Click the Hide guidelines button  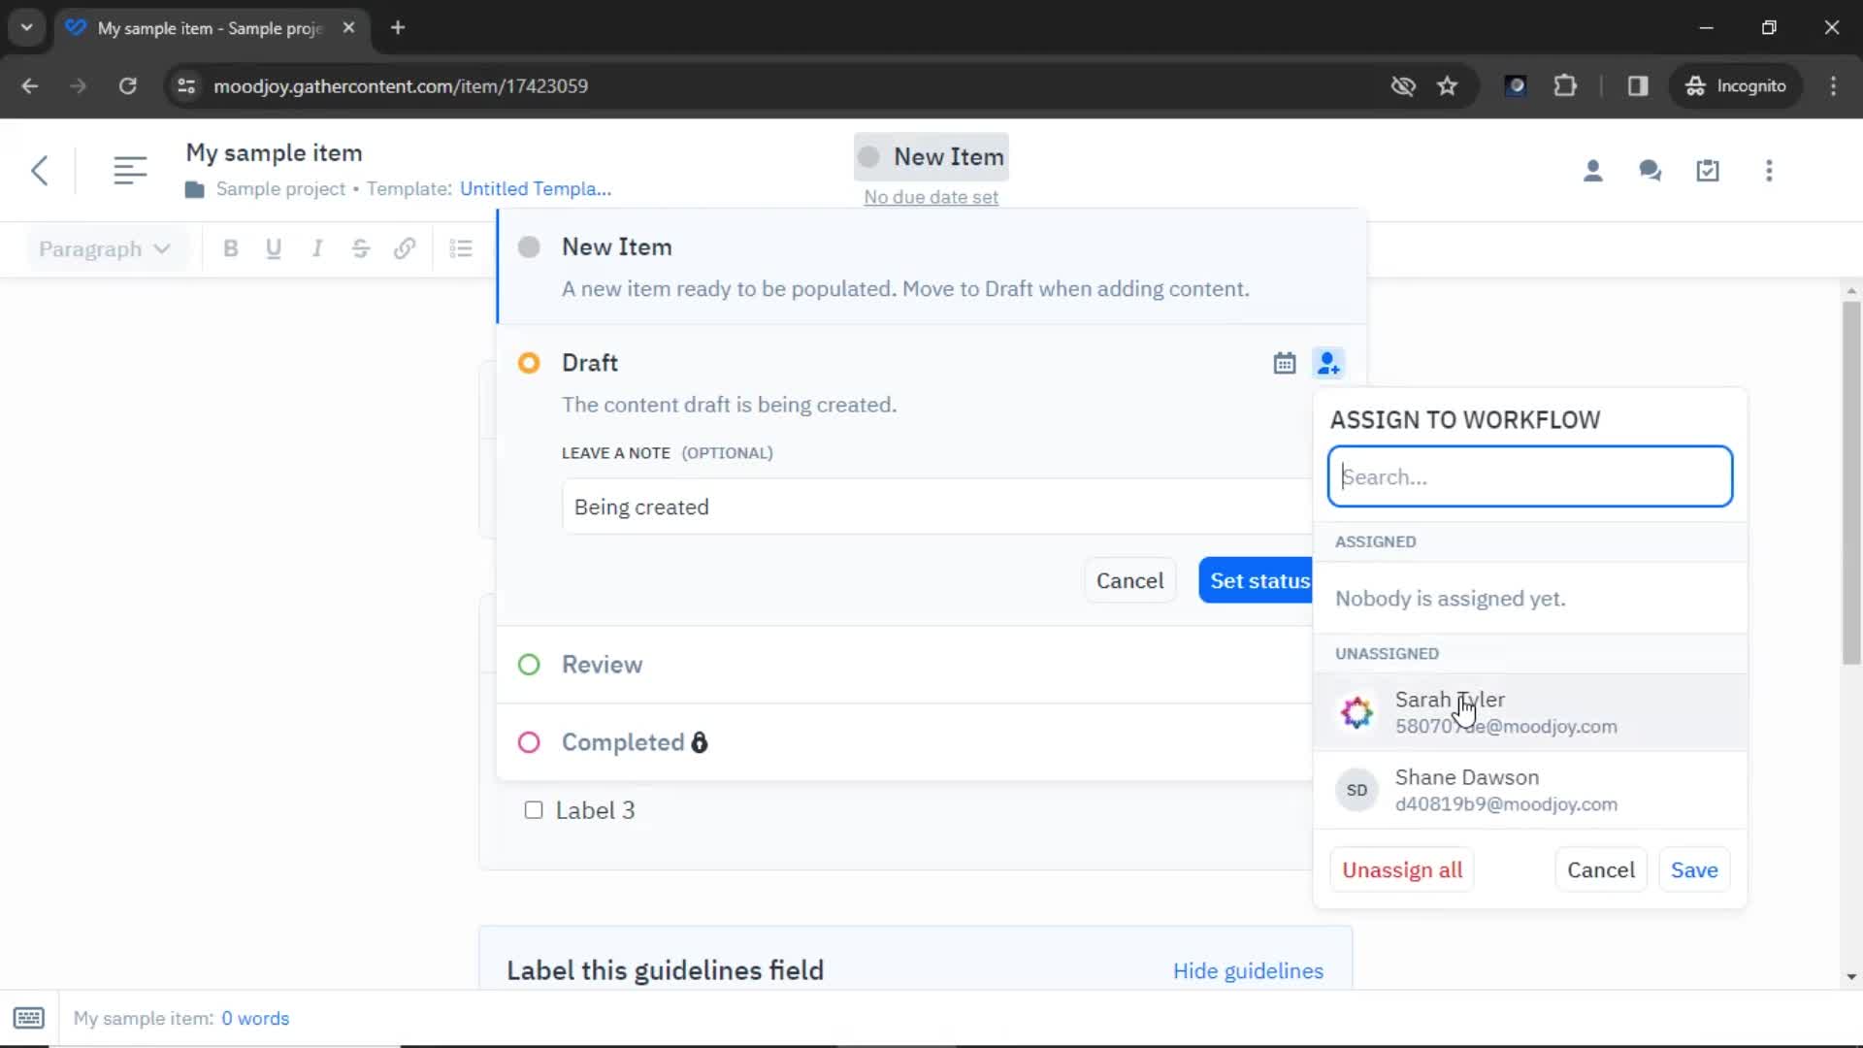pos(1249,971)
